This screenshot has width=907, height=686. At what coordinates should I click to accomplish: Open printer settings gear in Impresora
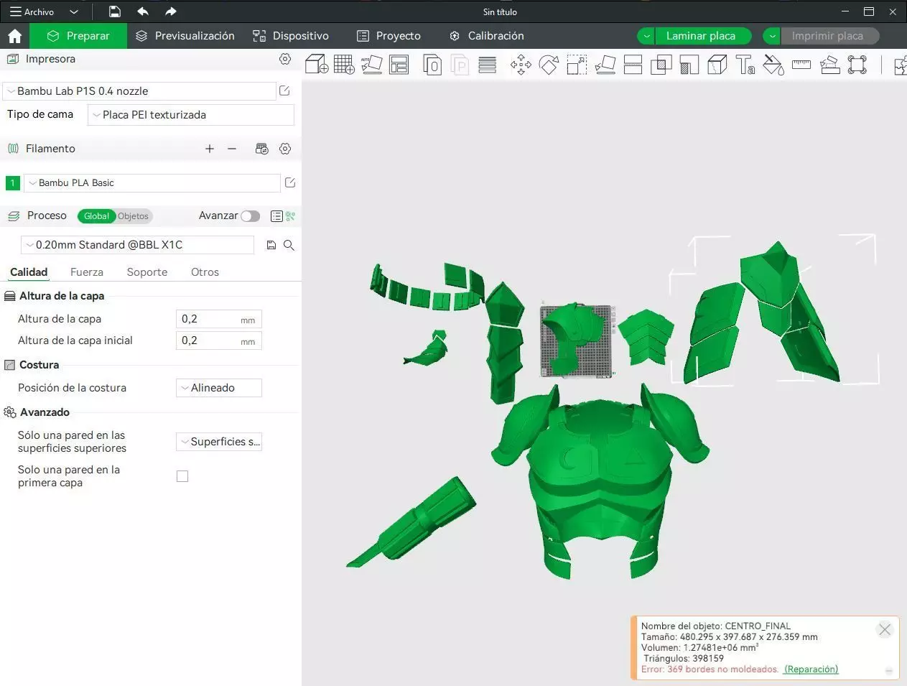coord(285,59)
